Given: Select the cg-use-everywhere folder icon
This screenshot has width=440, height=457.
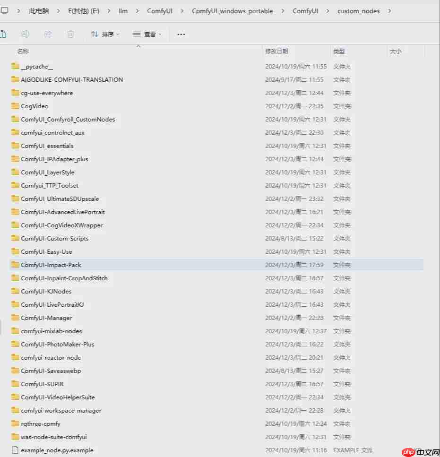Looking at the screenshot, I should [15, 93].
